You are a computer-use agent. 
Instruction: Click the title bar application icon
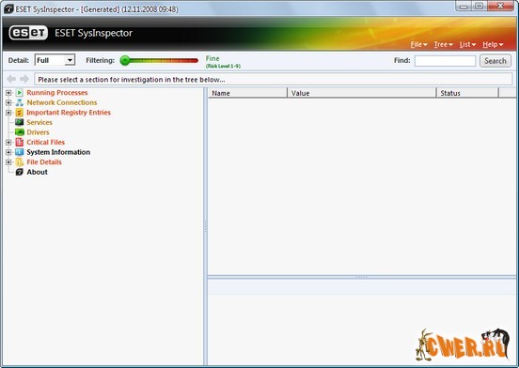(x=8, y=9)
